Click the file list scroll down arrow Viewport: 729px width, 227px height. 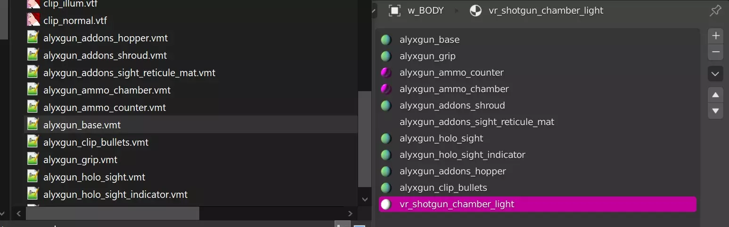click(x=365, y=199)
